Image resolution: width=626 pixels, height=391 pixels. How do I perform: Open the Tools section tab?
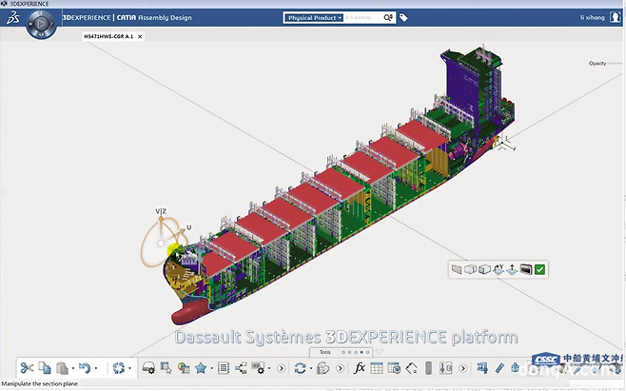(324, 352)
